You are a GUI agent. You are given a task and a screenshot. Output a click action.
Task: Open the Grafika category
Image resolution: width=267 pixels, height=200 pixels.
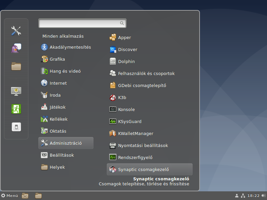(66, 59)
